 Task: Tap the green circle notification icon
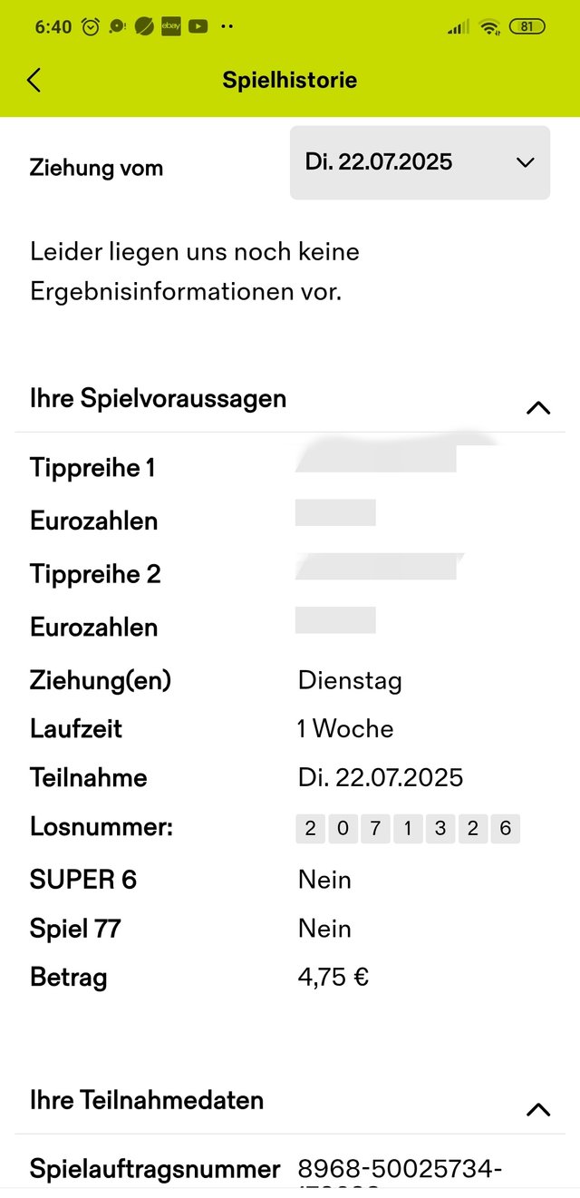(144, 26)
